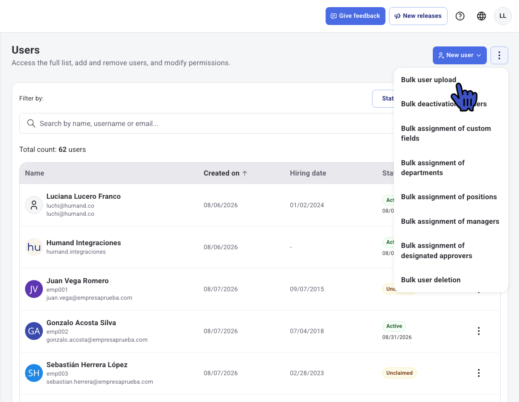This screenshot has height=402, width=519.
Task: Select Bulk user upload
Action: pyautogui.click(x=428, y=80)
